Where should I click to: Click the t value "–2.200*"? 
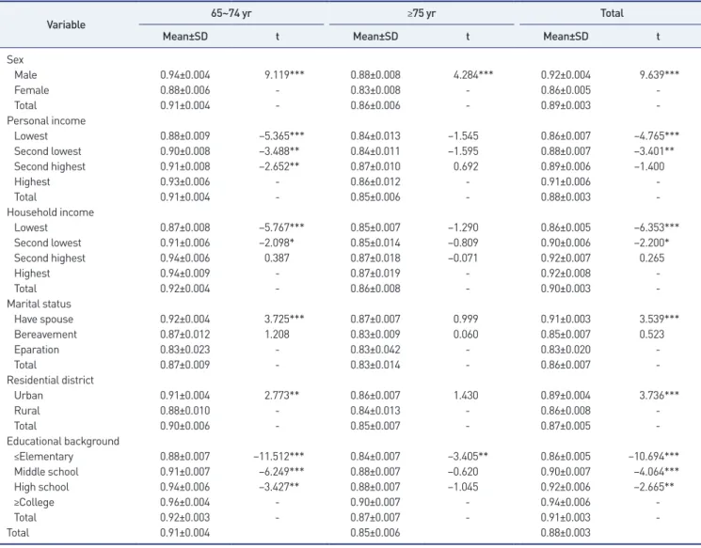pos(651,243)
